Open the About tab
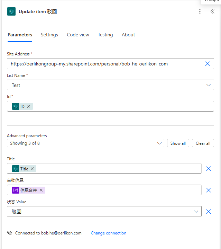Image resolution: width=221 pixels, height=249 pixels. click(128, 35)
